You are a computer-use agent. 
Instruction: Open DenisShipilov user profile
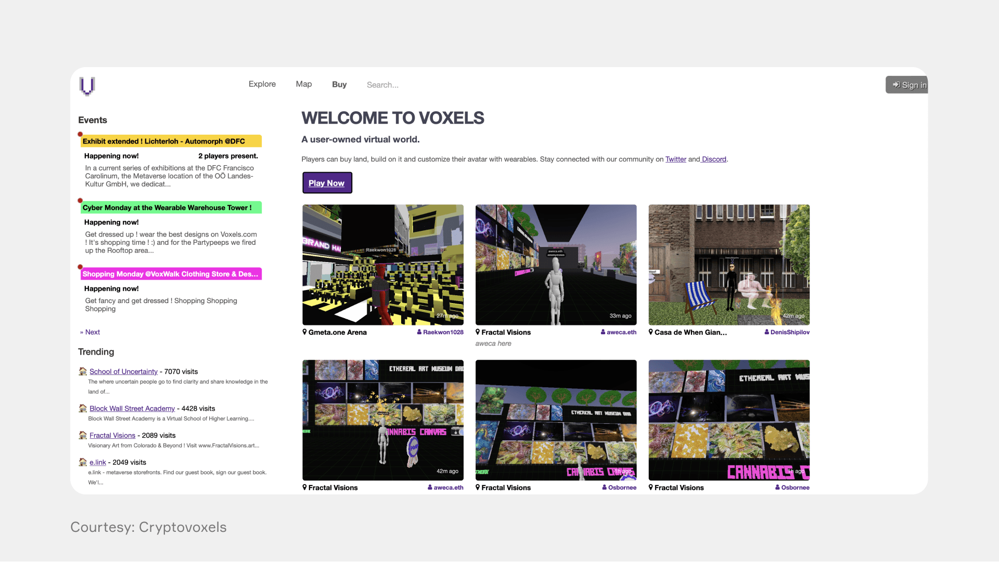click(790, 333)
